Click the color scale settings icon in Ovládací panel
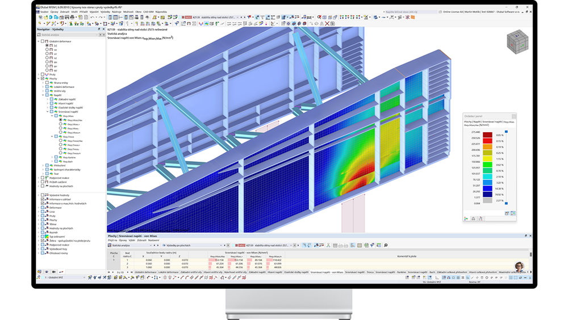The height and width of the screenshot is (320, 568). (x=513, y=213)
